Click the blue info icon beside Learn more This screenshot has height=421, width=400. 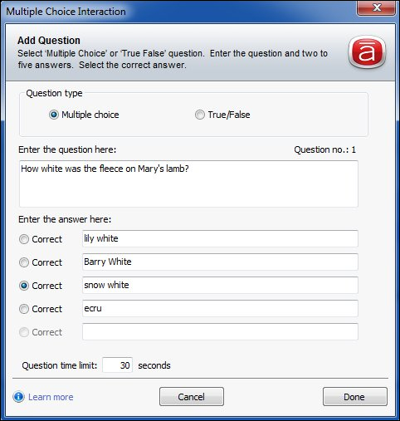click(18, 397)
